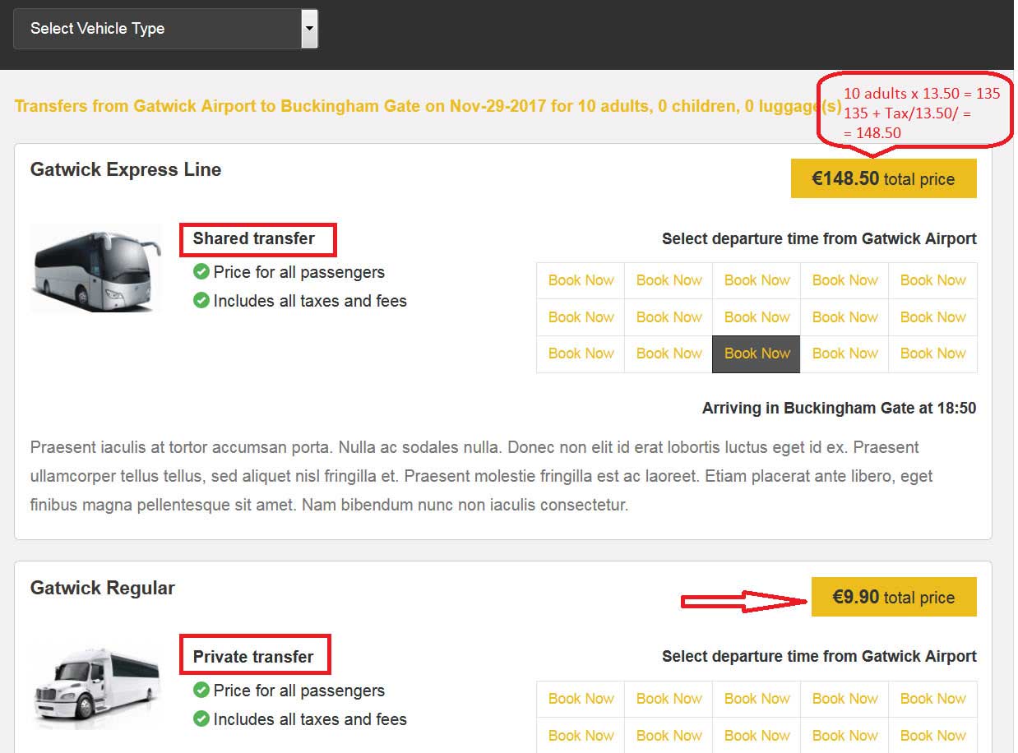1018x753 pixels.
Task: Click green check beside Price for all passengers, Gatwick Express Line
Action: tap(201, 272)
